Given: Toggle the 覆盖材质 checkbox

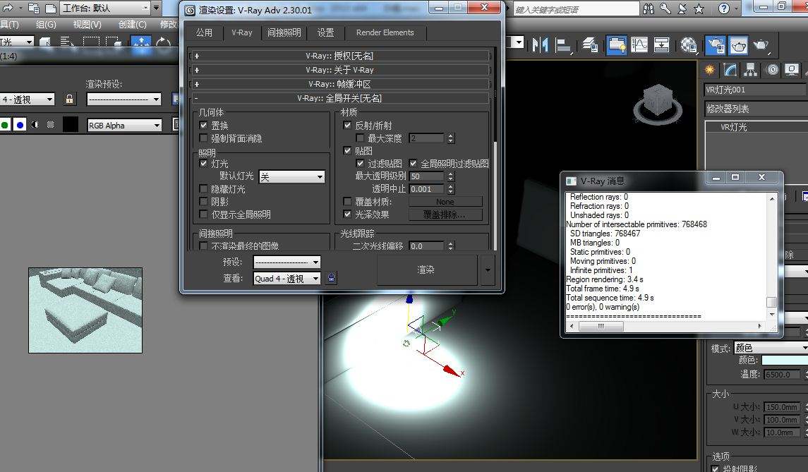Looking at the screenshot, I should (347, 201).
